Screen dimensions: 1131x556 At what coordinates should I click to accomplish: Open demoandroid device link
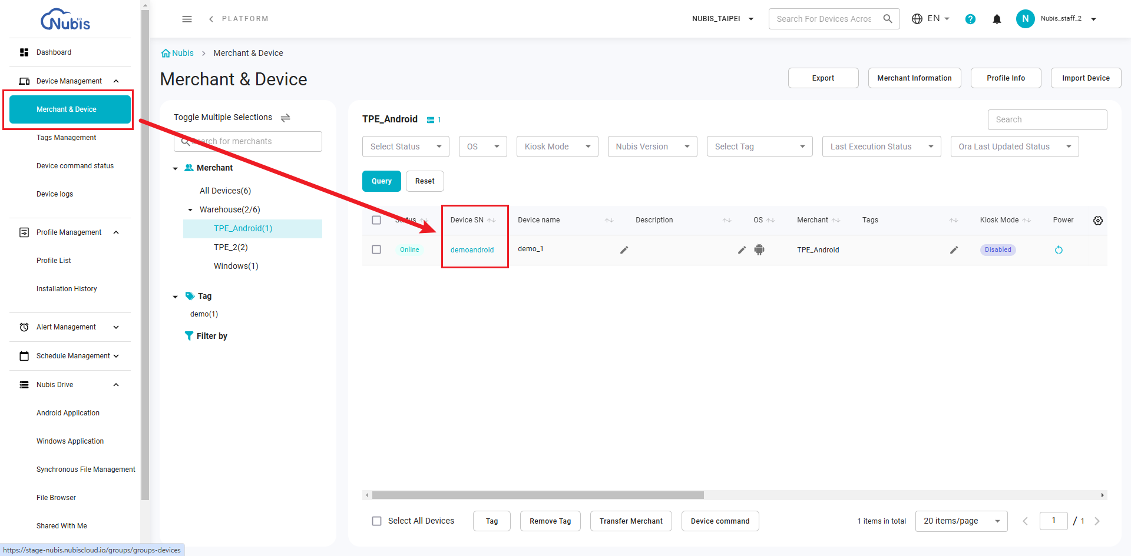pos(472,250)
